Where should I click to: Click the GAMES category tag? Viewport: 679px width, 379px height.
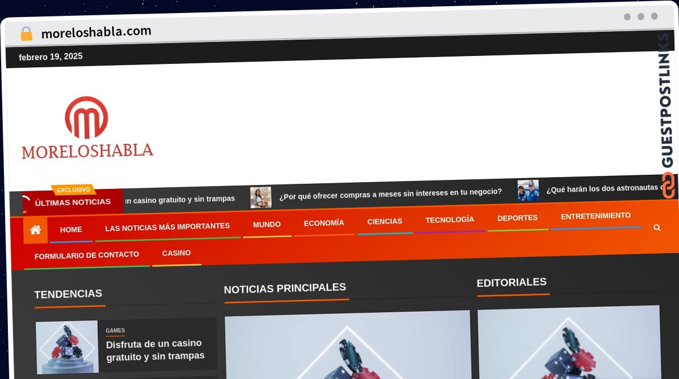pyautogui.click(x=115, y=330)
